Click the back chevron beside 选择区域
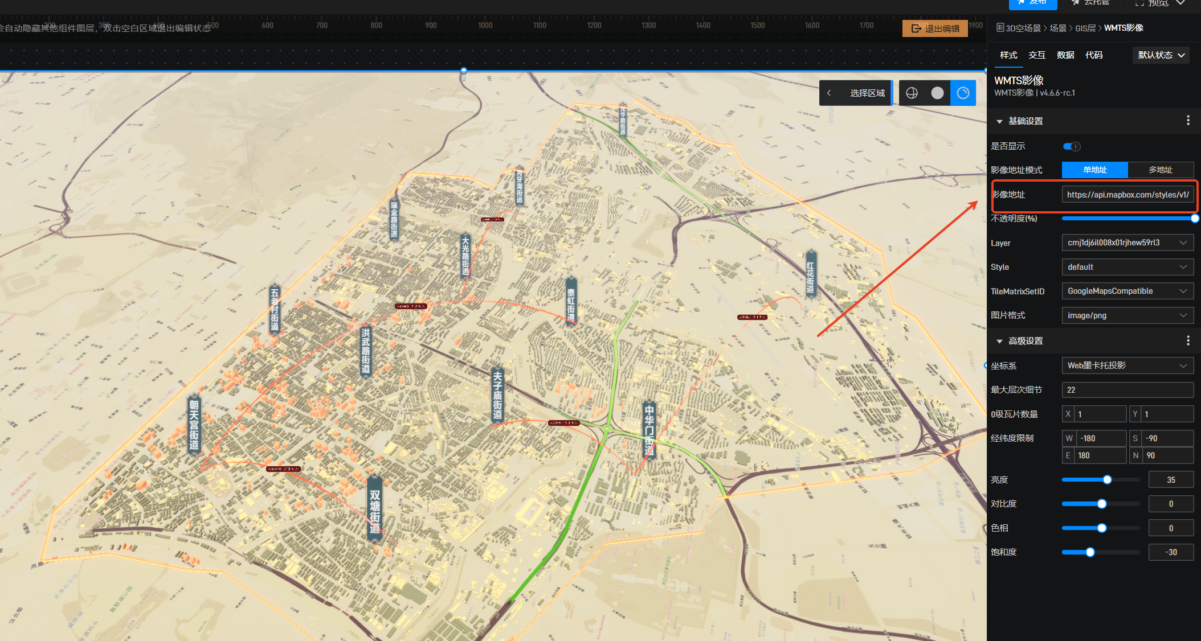This screenshot has height=641, width=1201. tap(829, 93)
